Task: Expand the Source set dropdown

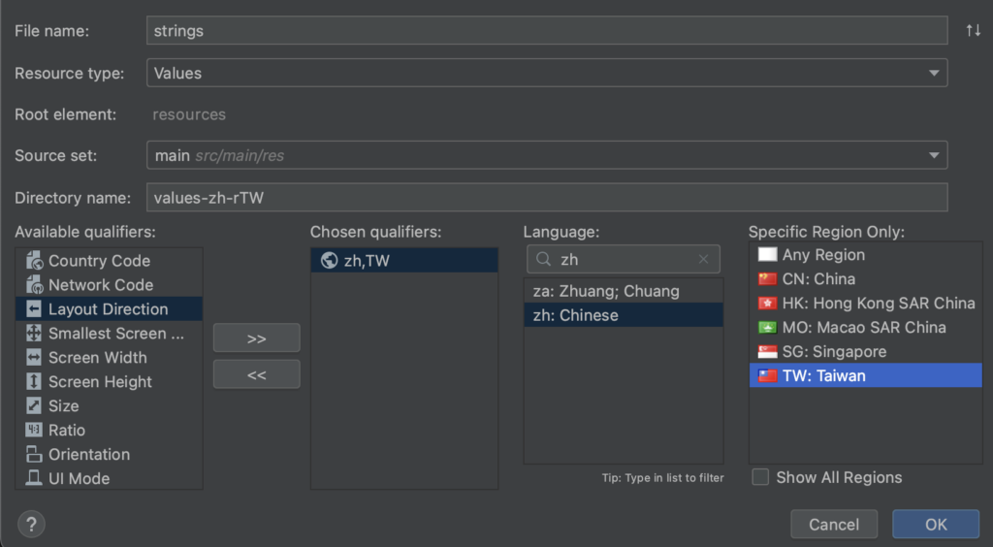Action: pyautogui.click(x=934, y=155)
